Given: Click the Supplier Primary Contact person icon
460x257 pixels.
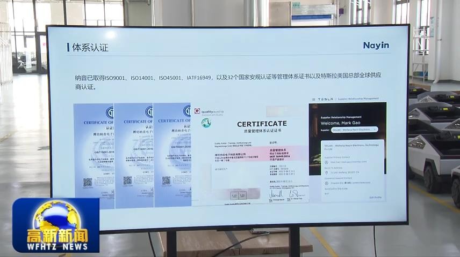Looking at the screenshot, I should pyautogui.click(x=327, y=162).
